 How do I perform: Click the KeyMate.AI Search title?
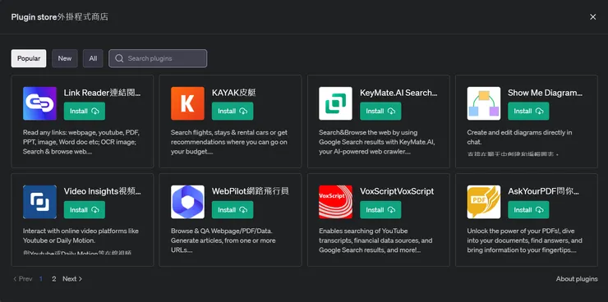click(x=398, y=93)
